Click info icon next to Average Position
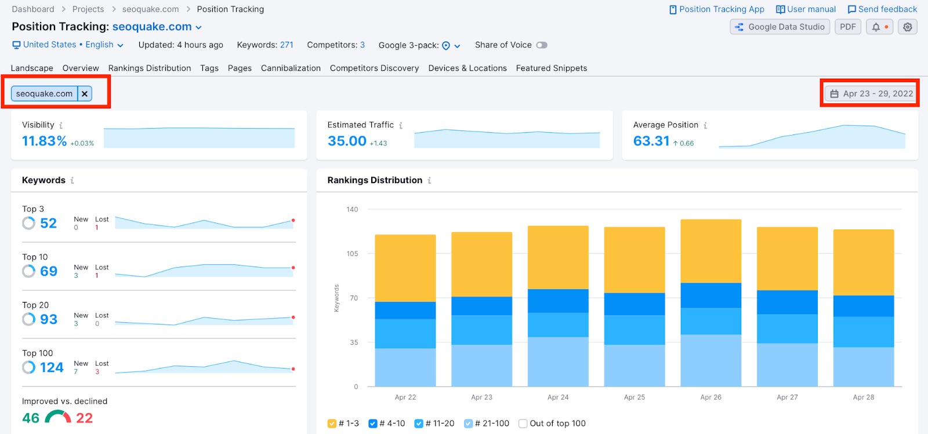This screenshot has width=928, height=434. 705,125
